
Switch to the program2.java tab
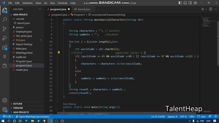click(58, 9)
